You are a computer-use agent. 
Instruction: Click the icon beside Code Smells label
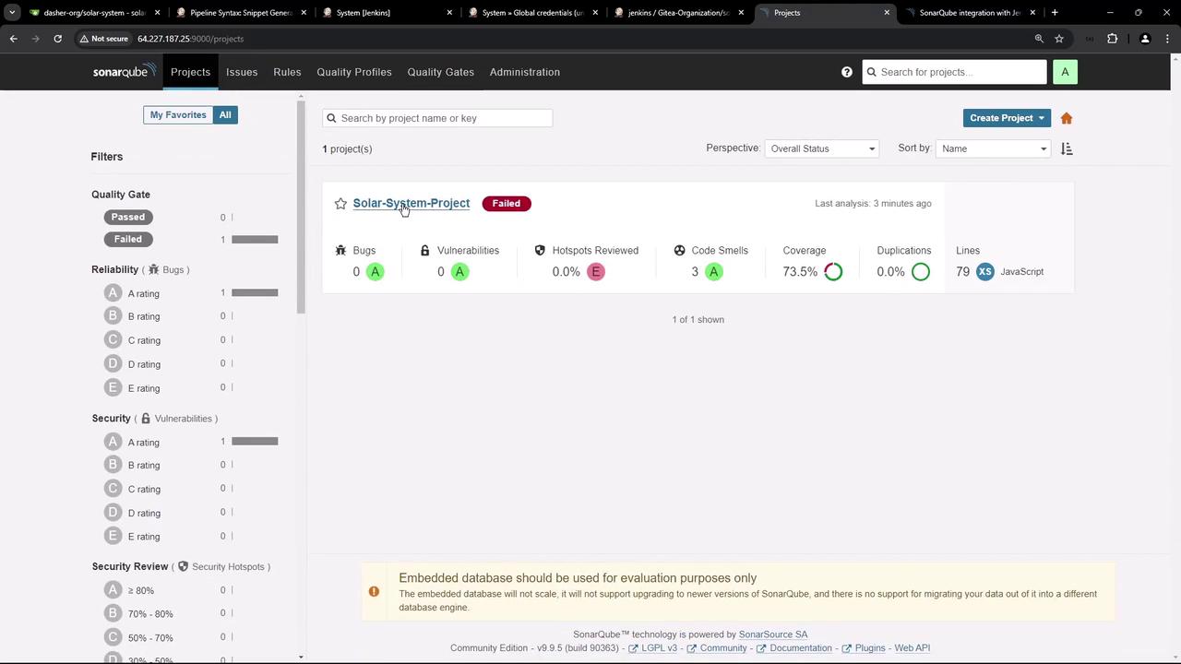click(679, 251)
